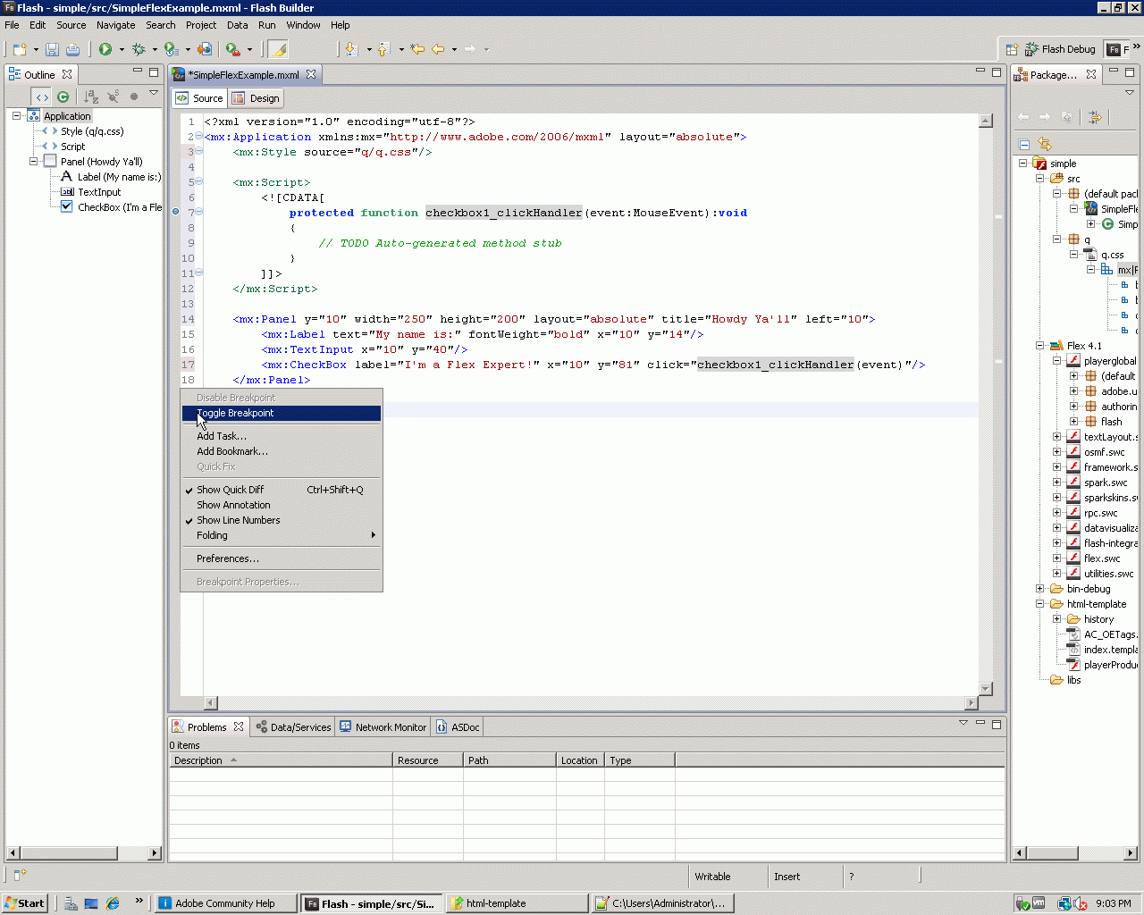The width and height of the screenshot is (1144, 915).
Task: Show MXML view in Outline panel
Action: (x=42, y=97)
